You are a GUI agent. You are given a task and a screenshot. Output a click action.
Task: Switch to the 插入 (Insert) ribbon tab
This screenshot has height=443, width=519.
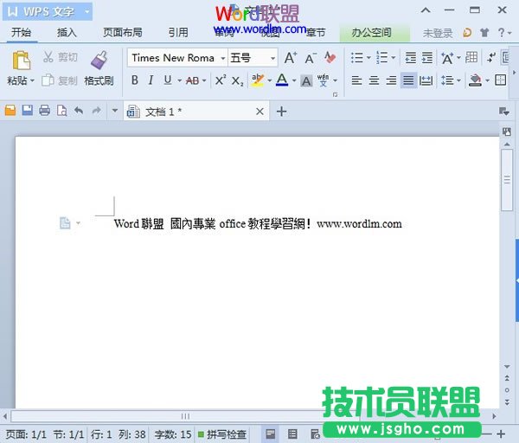pos(67,33)
